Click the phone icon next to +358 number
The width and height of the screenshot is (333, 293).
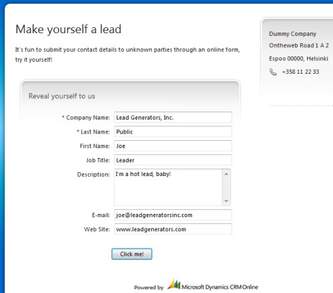coord(273,72)
